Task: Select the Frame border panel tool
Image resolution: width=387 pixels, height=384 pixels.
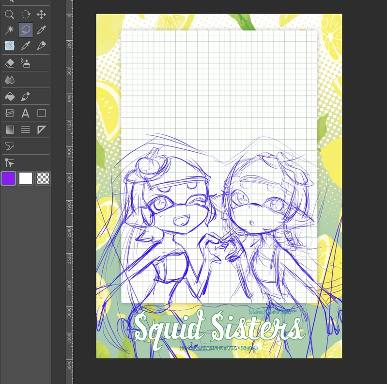Action: pos(9,113)
